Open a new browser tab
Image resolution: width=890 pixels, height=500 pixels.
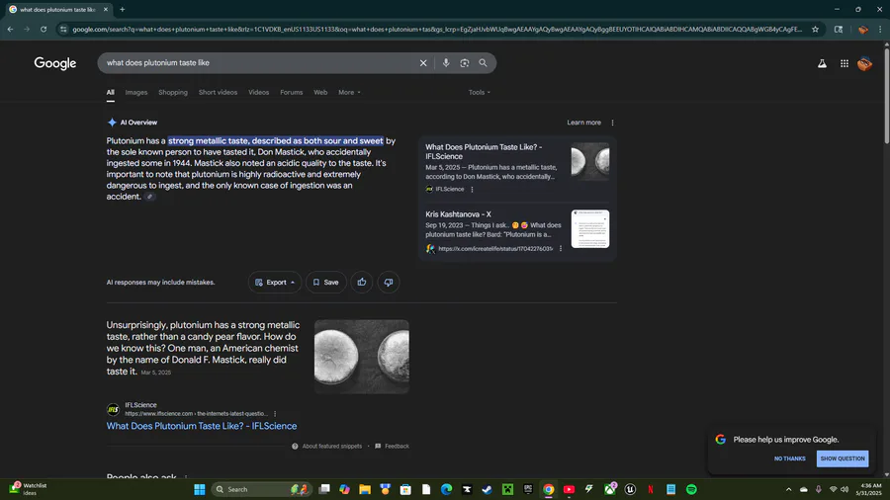122,10
